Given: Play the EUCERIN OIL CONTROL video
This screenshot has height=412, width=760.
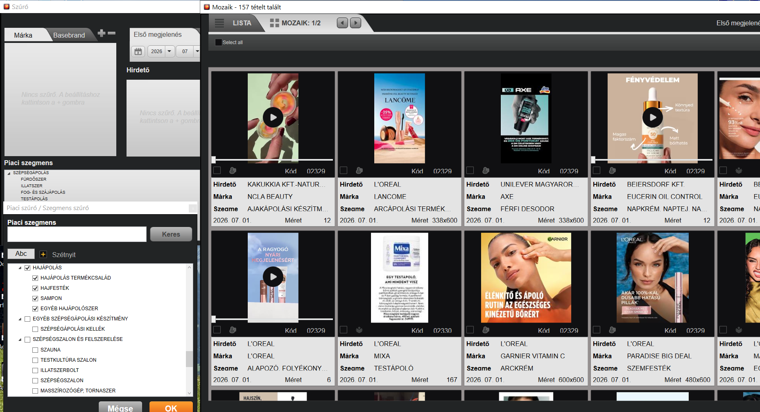Looking at the screenshot, I should (x=652, y=118).
